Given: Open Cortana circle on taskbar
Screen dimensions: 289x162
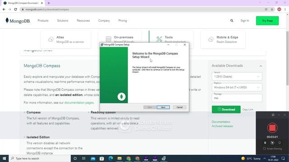Looking at the screenshot, I should click(75, 158).
